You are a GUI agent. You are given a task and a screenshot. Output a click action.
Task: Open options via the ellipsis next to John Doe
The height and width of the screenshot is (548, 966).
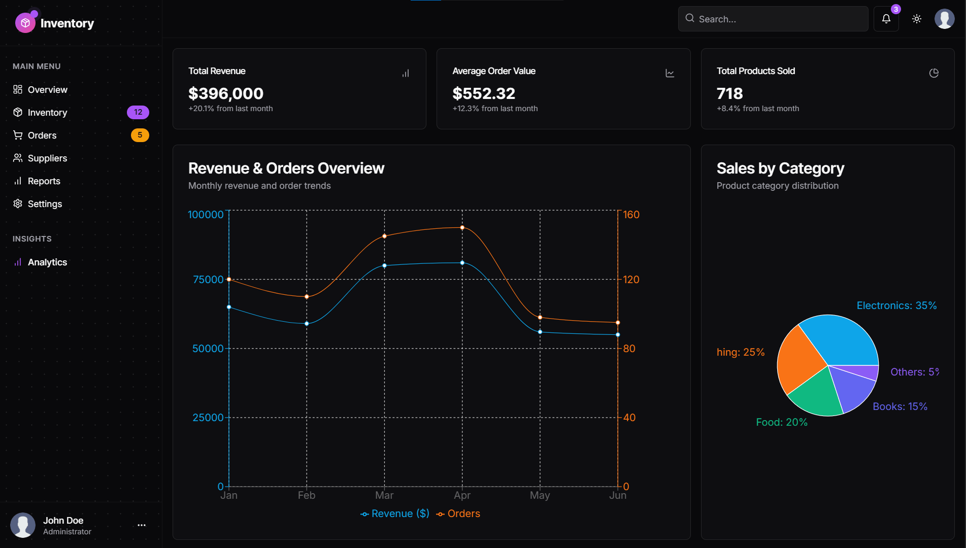(x=141, y=525)
